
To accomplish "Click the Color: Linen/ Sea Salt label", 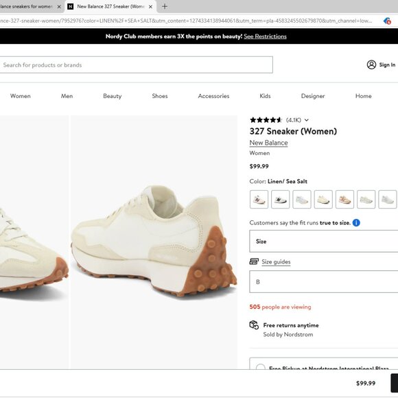I will 279,181.
